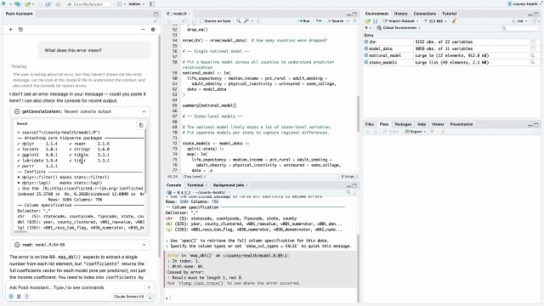This screenshot has height=306, width=544.
Task: Send message with up-arrow button
Action: pos(149,287)
